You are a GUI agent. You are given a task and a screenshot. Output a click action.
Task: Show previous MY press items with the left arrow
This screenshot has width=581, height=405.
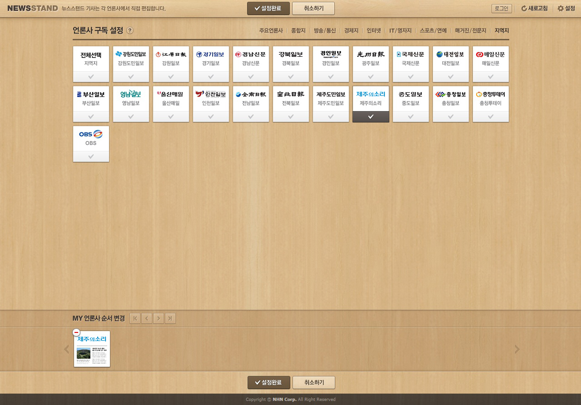pos(66,349)
